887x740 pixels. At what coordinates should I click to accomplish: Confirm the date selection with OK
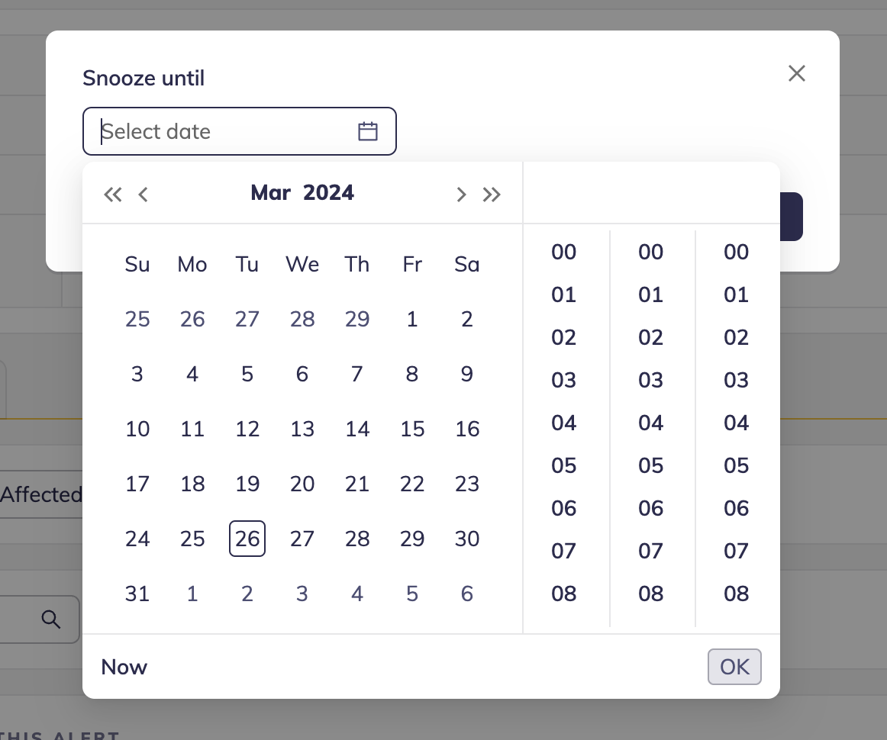[734, 667]
